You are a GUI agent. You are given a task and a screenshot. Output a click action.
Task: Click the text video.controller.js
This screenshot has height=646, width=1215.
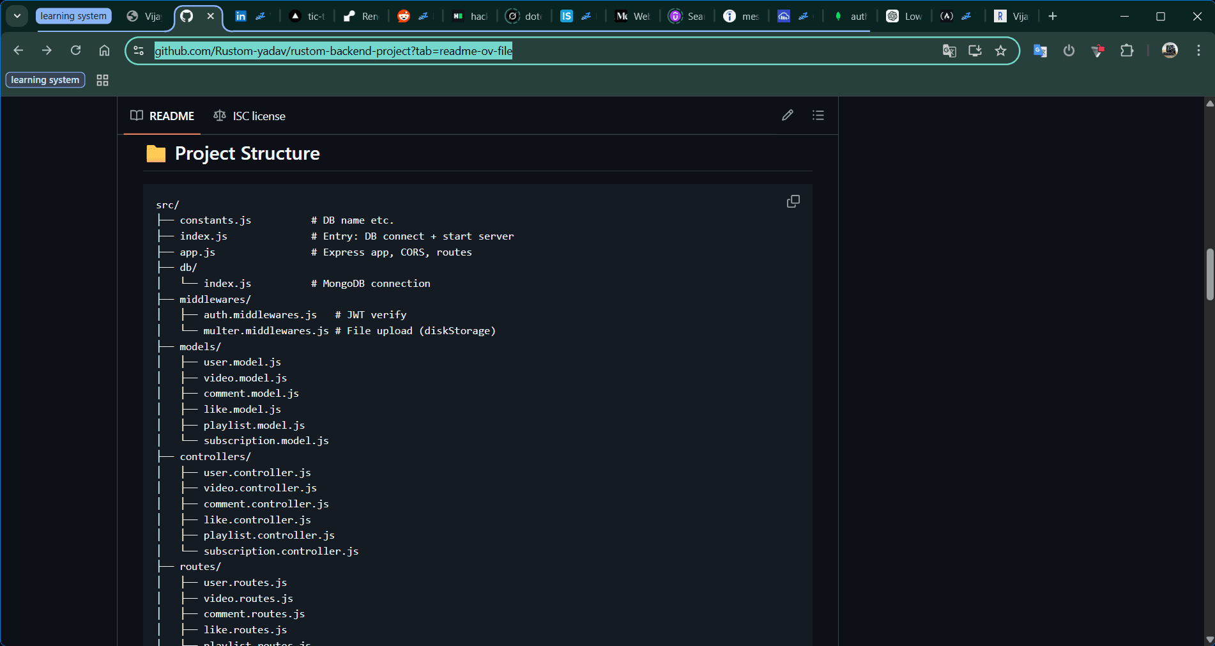(x=260, y=488)
